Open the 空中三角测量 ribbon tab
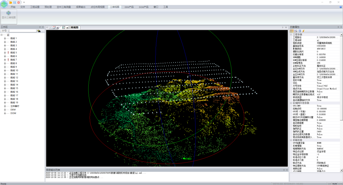The height and width of the screenshot is (185, 343). coord(63,7)
